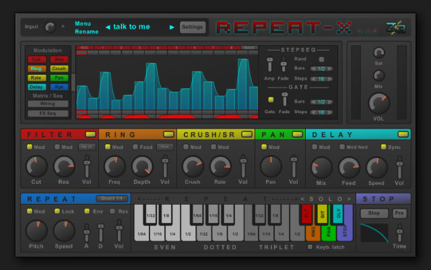Adjust the filter Res knob
The width and height of the screenshot is (431, 270).
64,166
